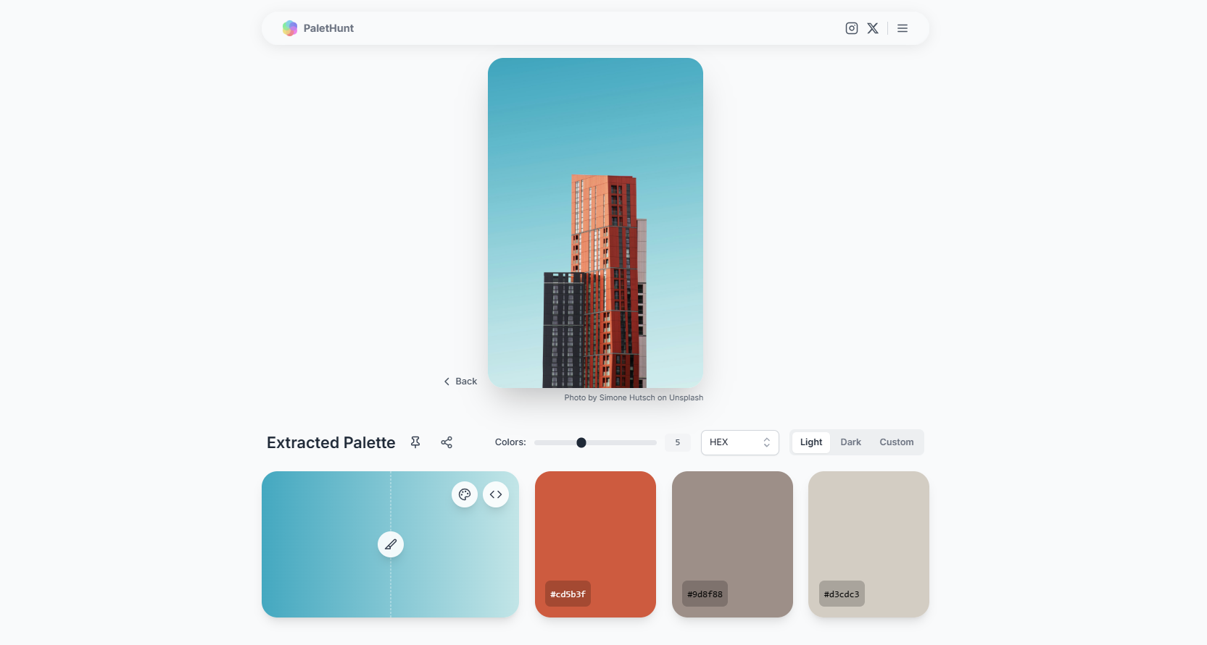The image size is (1207, 645).
Task: Go back using the Back link
Action: click(461, 381)
